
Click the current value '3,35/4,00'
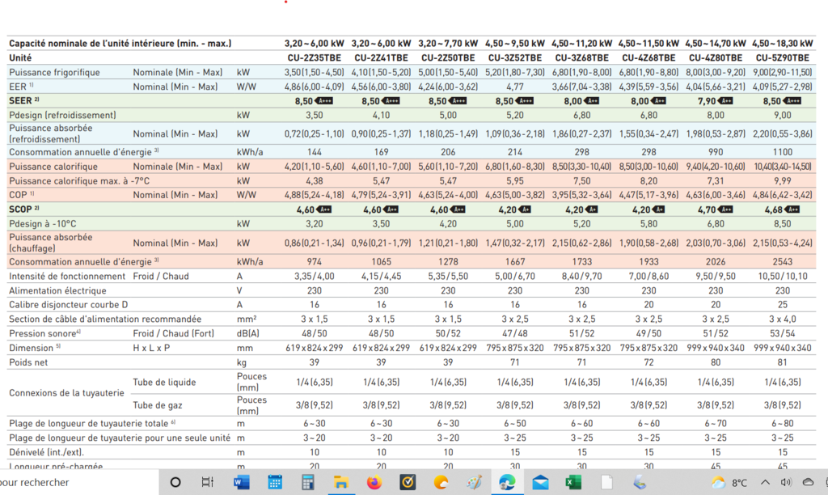315,277
